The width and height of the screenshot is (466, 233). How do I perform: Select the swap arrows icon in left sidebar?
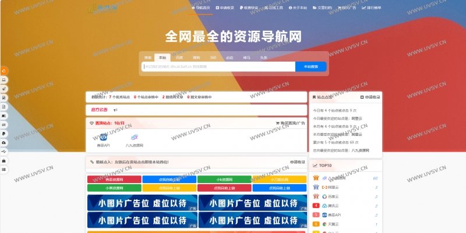[x=4, y=125]
